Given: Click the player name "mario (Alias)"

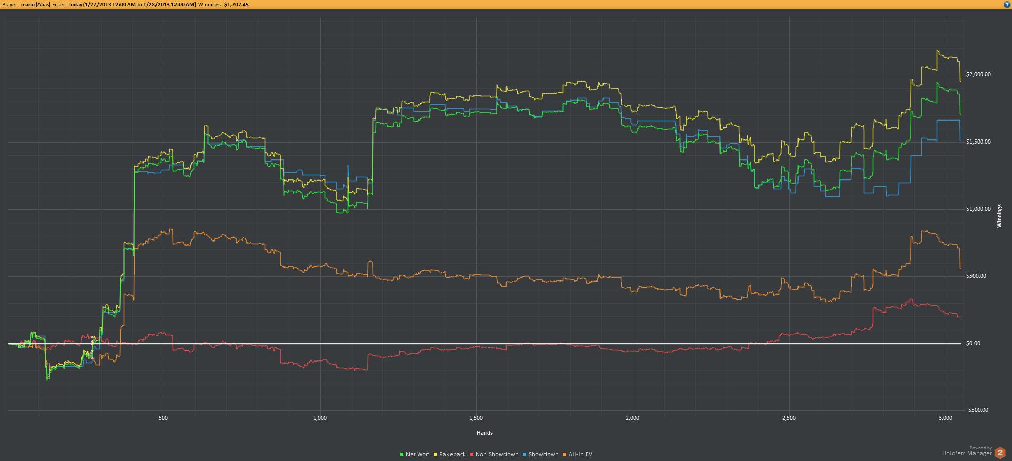Looking at the screenshot, I should coord(36,4).
